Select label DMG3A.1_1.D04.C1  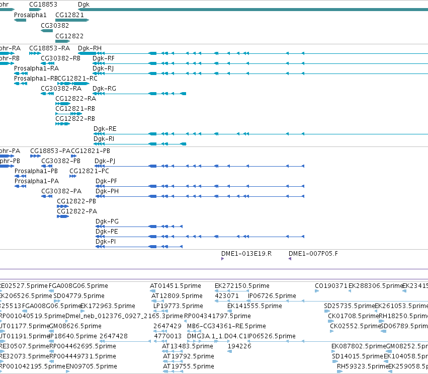pyautogui.click(x=217, y=336)
